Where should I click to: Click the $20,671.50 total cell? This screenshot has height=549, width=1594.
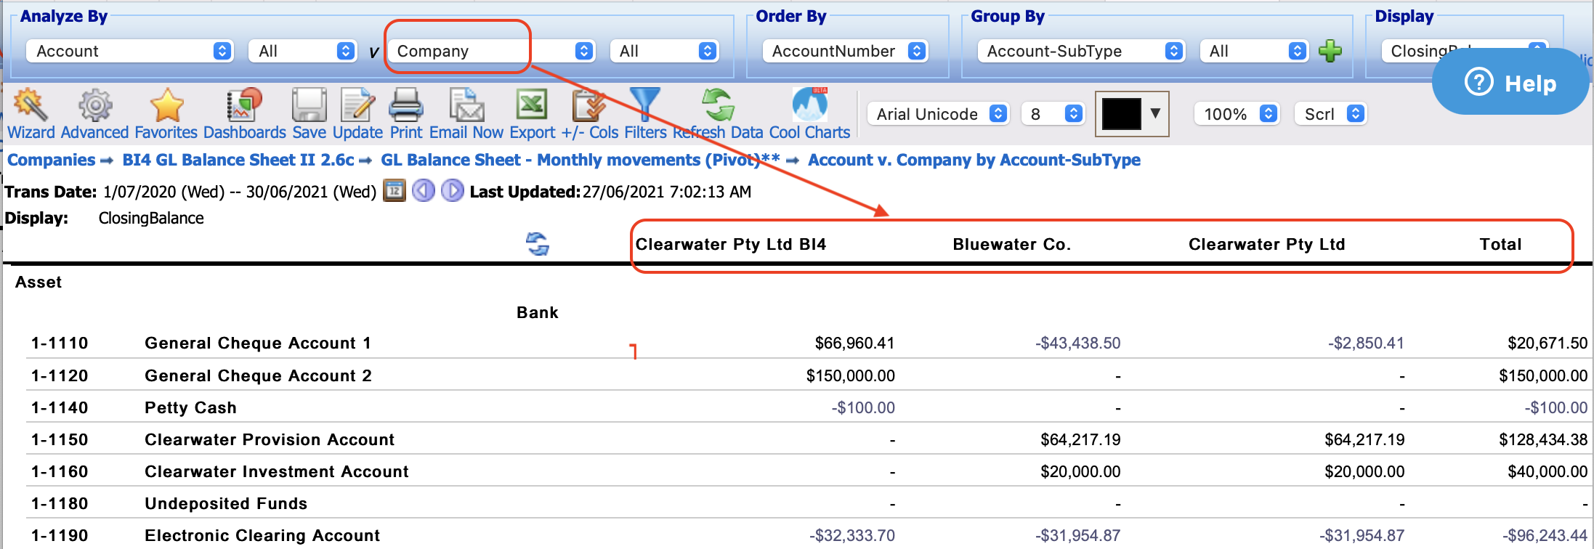tap(1548, 343)
